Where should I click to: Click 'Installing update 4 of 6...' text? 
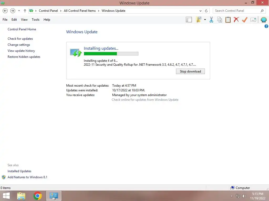101,61
